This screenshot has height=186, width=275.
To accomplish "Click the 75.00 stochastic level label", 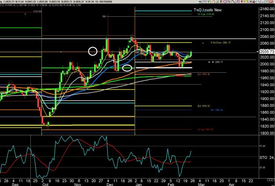I will pyautogui.click(x=263, y=146).
